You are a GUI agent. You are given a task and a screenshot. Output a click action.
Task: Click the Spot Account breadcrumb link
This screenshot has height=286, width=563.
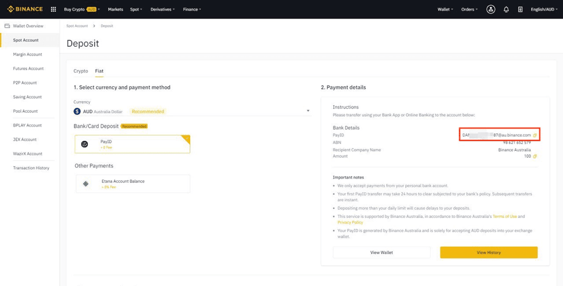[x=77, y=26]
